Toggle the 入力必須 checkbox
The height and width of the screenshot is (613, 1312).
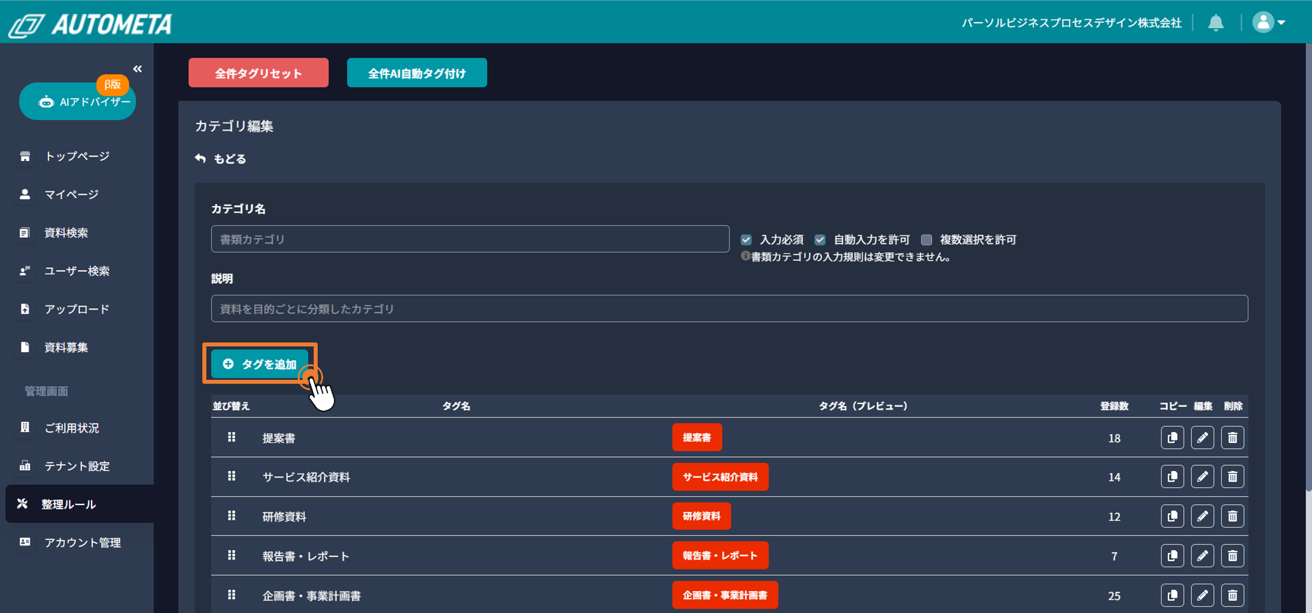(x=745, y=240)
